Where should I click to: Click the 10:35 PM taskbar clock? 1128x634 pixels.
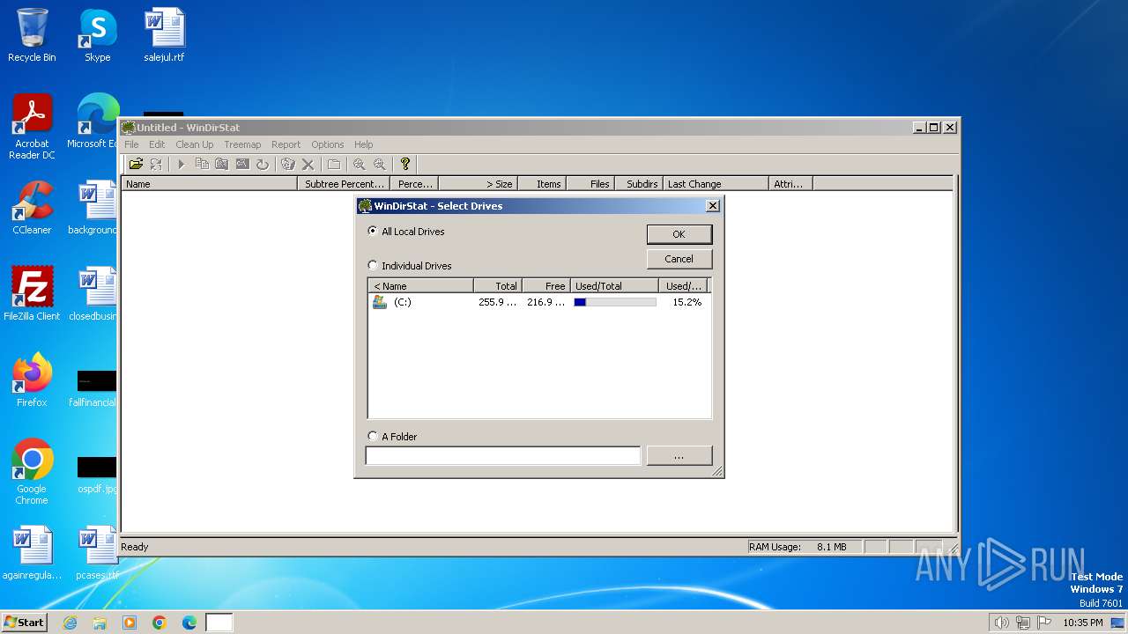1082,623
